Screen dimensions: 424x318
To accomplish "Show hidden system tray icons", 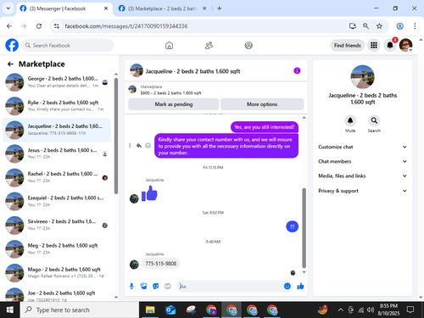I will click(x=341, y=310).
